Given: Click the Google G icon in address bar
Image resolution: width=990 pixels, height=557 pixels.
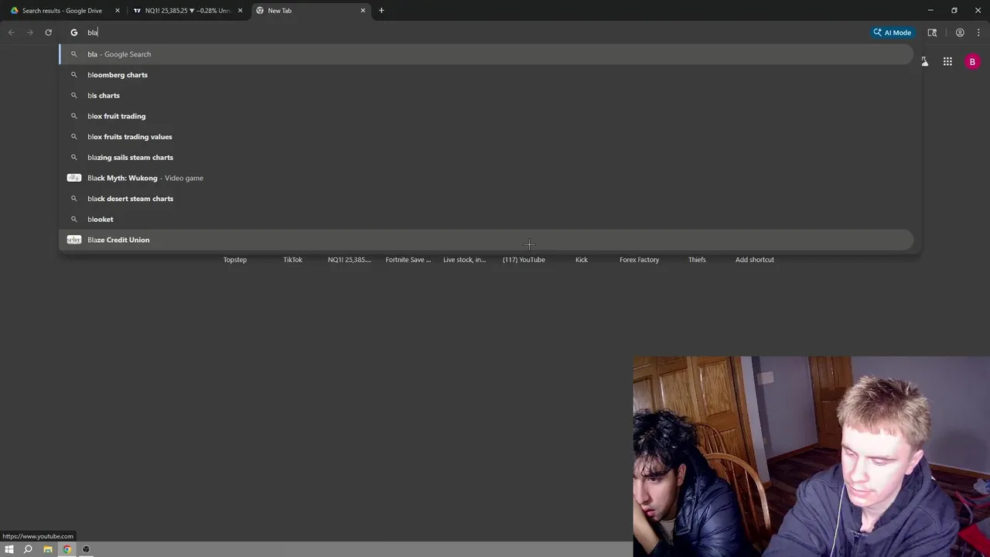Looking at the screenshot, I should point(74,32).
